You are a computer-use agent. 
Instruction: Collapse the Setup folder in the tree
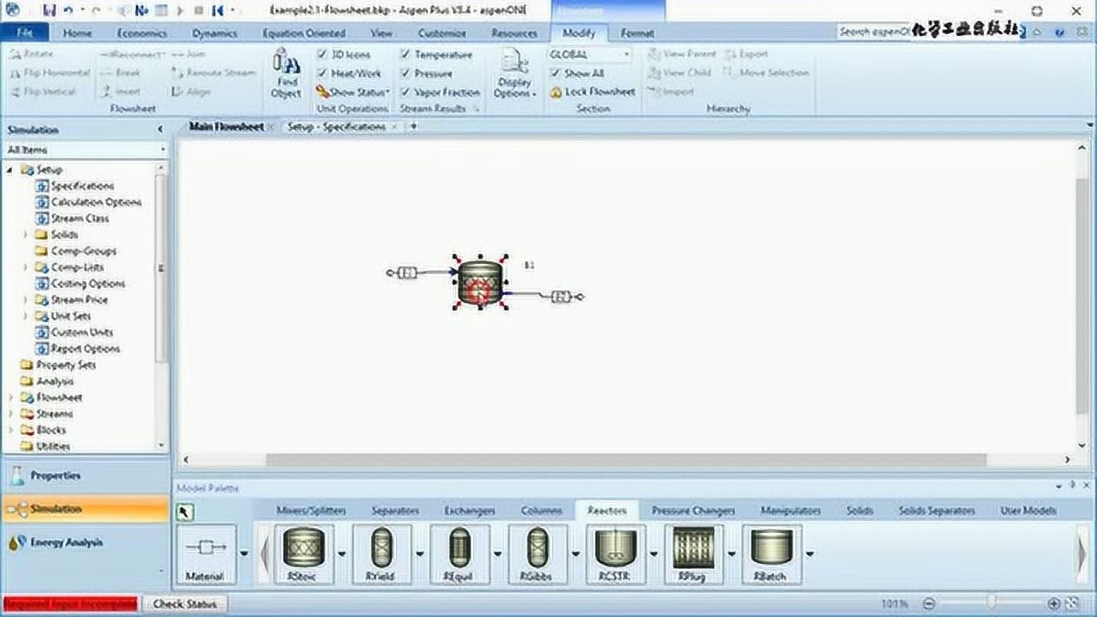point(11,170)
